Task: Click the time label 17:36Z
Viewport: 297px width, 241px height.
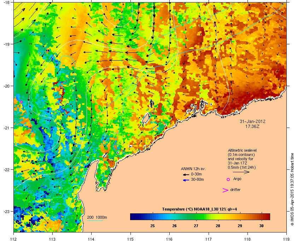Action: click(252, 126)
